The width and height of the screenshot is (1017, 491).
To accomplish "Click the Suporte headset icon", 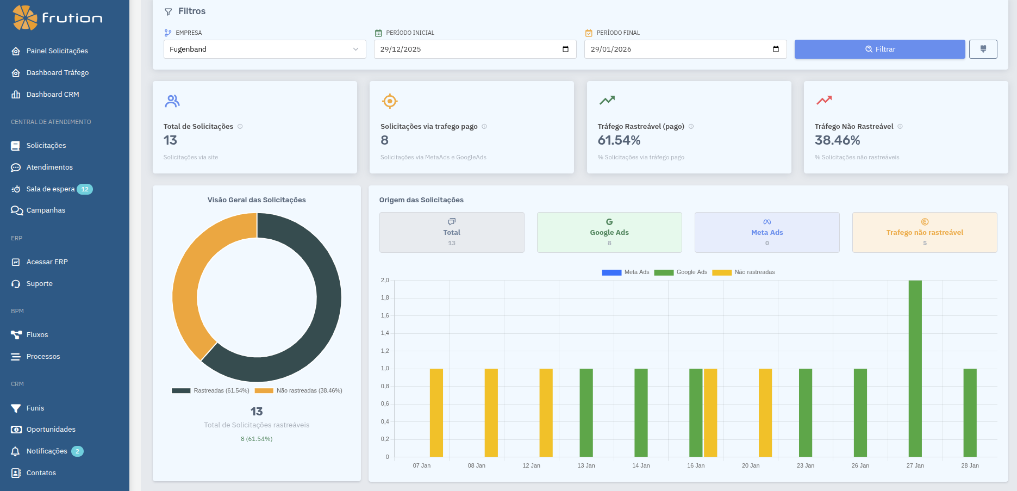I will coord(16,284).
